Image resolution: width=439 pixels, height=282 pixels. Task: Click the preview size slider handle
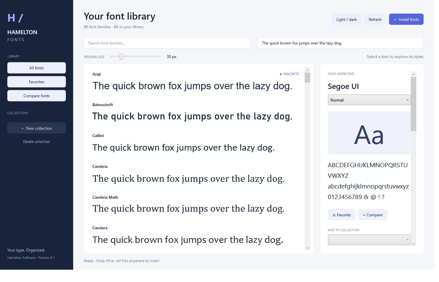pos(121,56)
